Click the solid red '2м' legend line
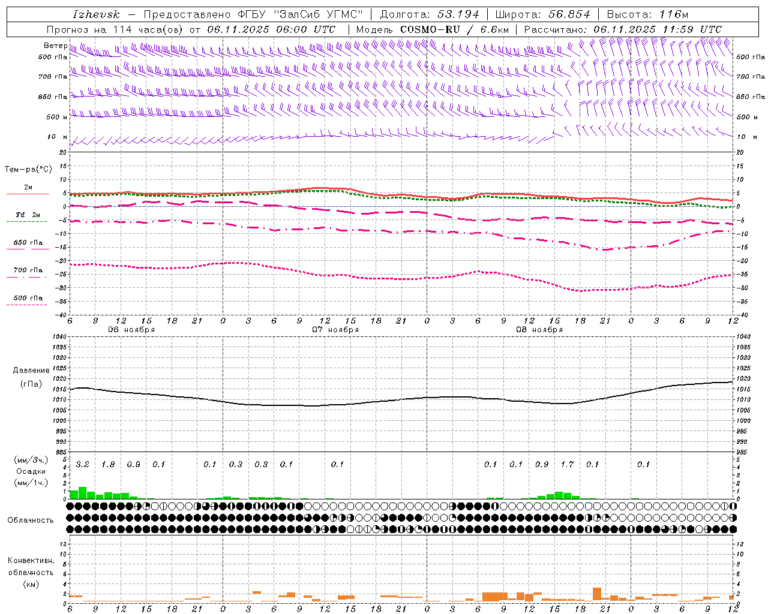Image resolution: width=768 pixels, height=614 pixels. (28, 194)
